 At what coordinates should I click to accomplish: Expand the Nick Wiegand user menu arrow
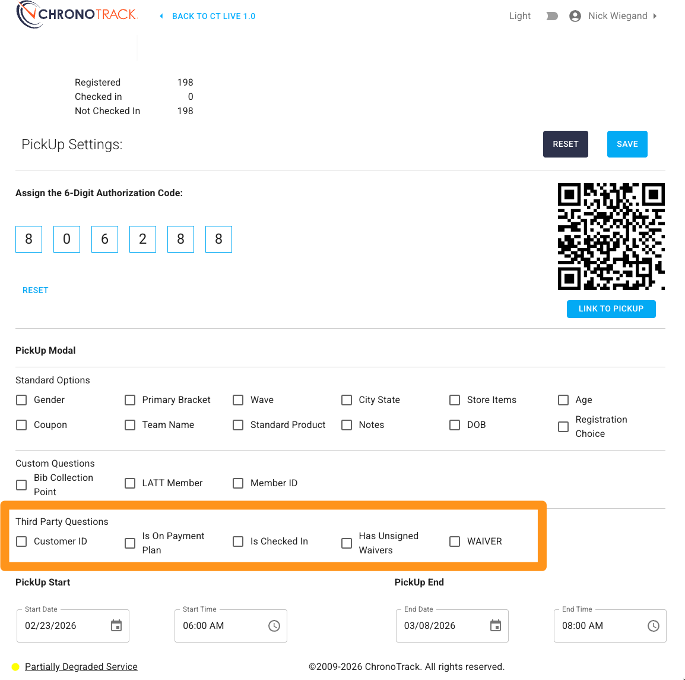[x=655, y=16]
